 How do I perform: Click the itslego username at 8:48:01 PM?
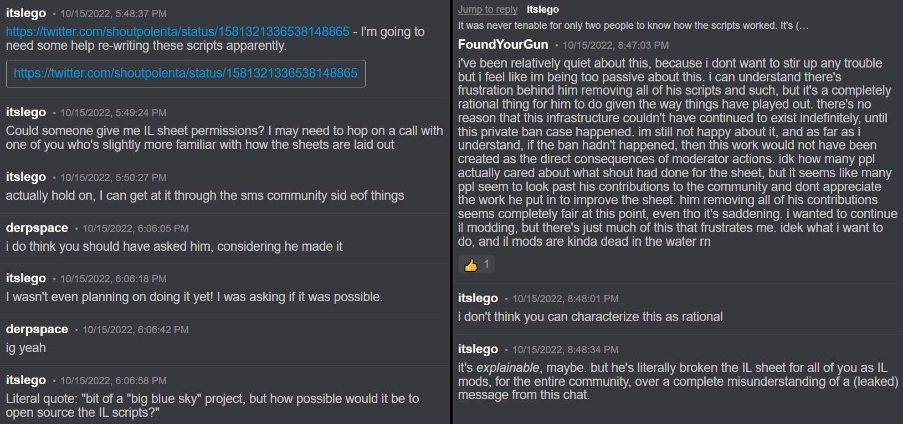(478, 298)
